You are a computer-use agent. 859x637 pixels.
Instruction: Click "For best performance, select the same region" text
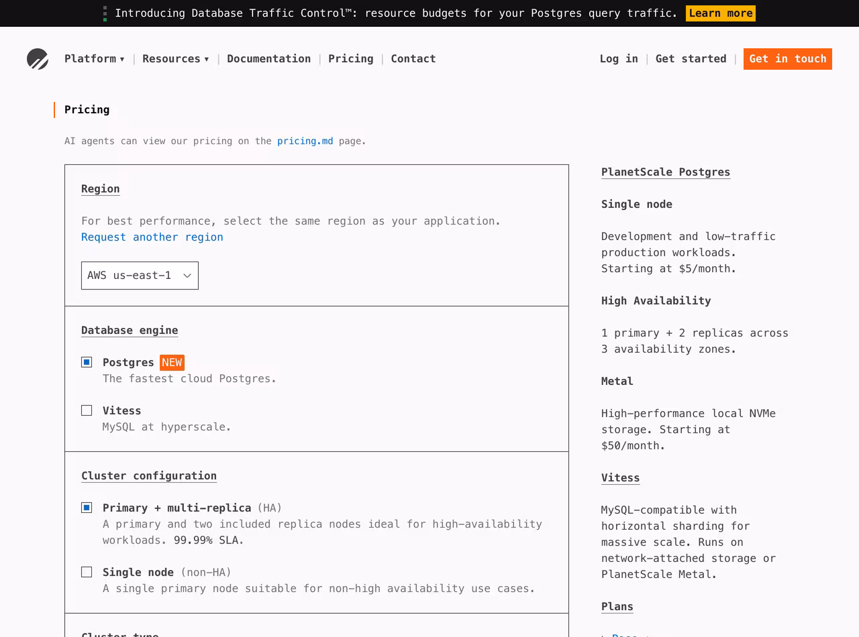tap(291, 221)
